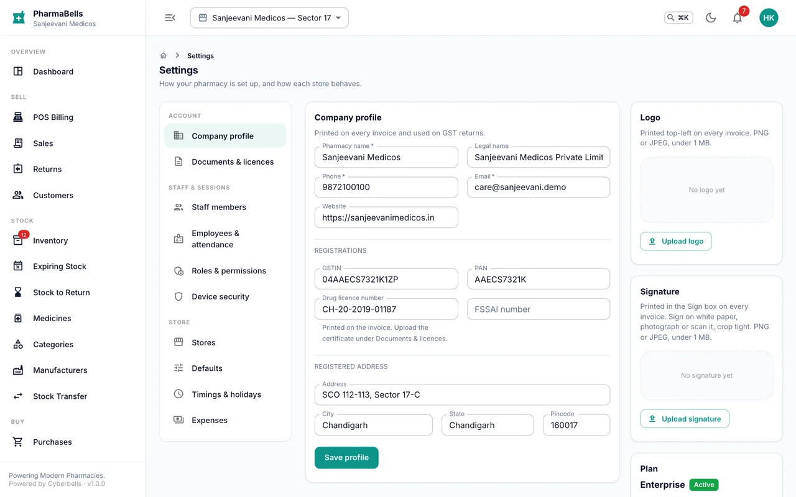
Task: Click the Website URL input field
Action: point(386,217)
